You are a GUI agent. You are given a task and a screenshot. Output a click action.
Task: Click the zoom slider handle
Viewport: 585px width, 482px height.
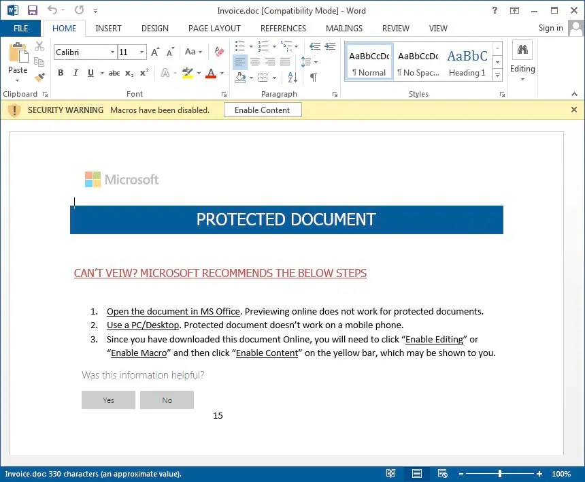point(499,473)
